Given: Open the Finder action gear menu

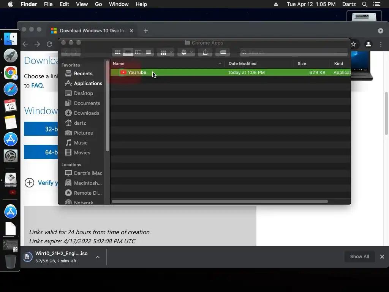Looking at the screenshot, I should pos(186,52).
